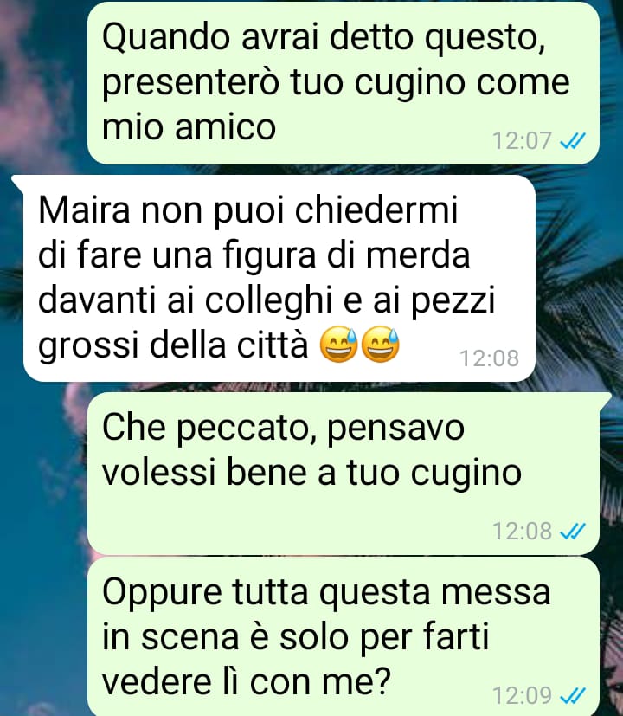Viewport: 623px width, 716px height.
Task: Tap the double check marks beside 12:07
Action: coord(572,140)
